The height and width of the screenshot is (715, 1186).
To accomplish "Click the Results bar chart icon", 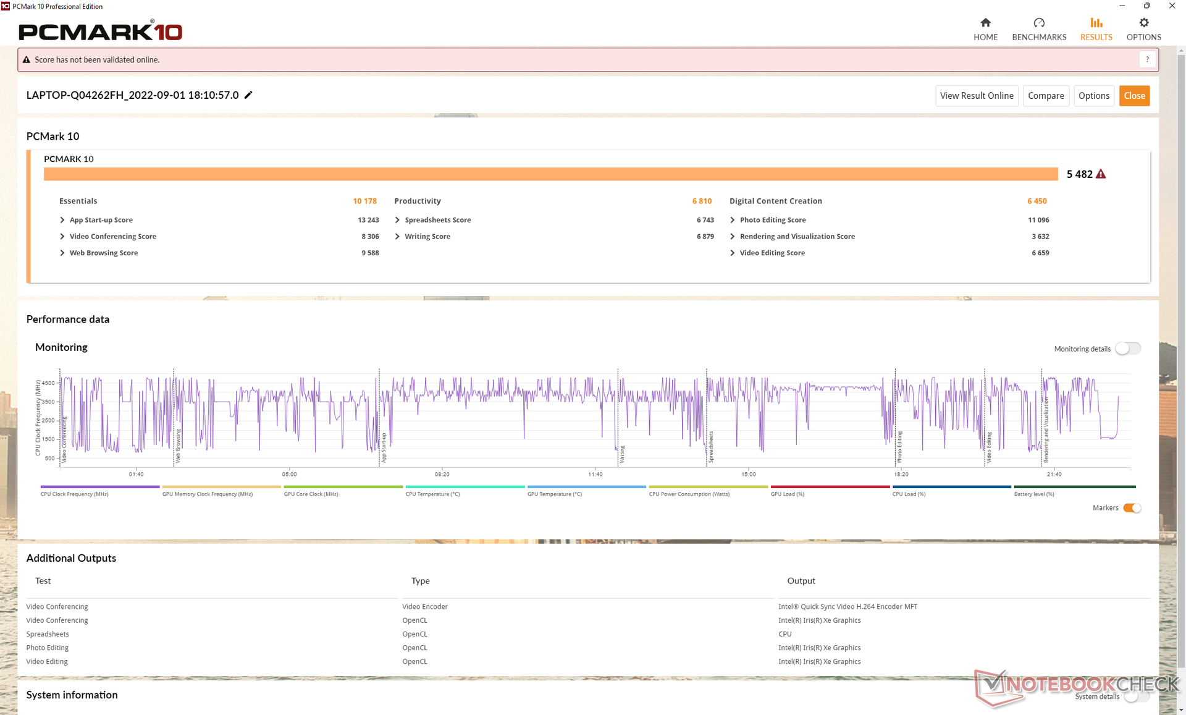I will [1096, 23].
